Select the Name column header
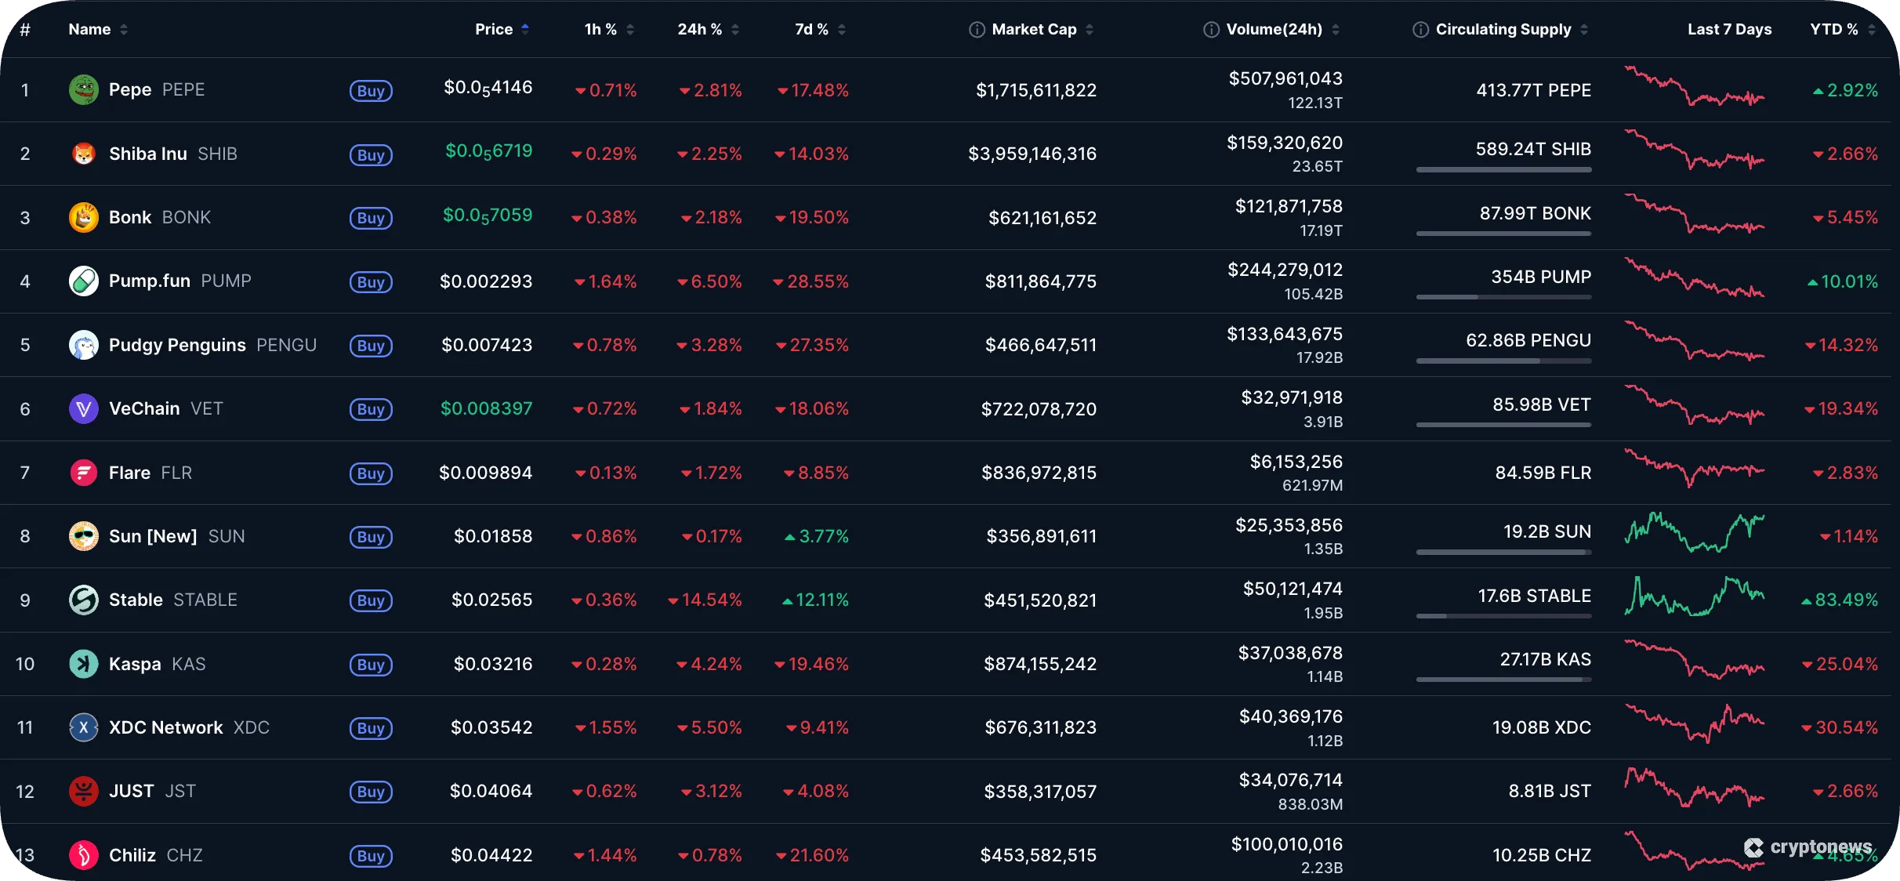The image size is (1900, 881). [91, 29]
